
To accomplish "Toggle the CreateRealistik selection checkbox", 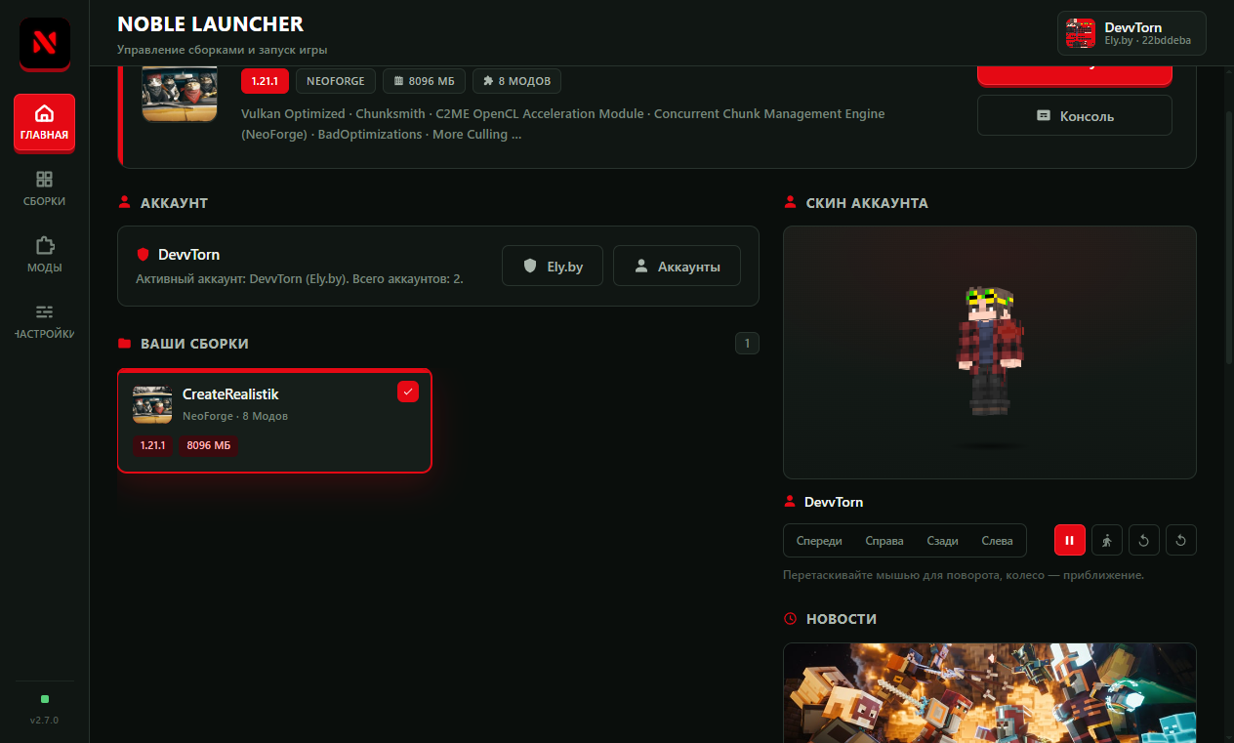I will (x=408, y=392).
